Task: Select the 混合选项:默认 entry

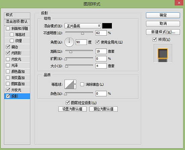Action: 17,21
